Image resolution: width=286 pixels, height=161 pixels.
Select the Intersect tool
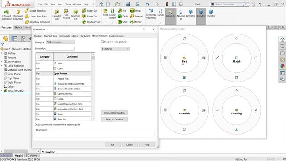pos(137,16)
